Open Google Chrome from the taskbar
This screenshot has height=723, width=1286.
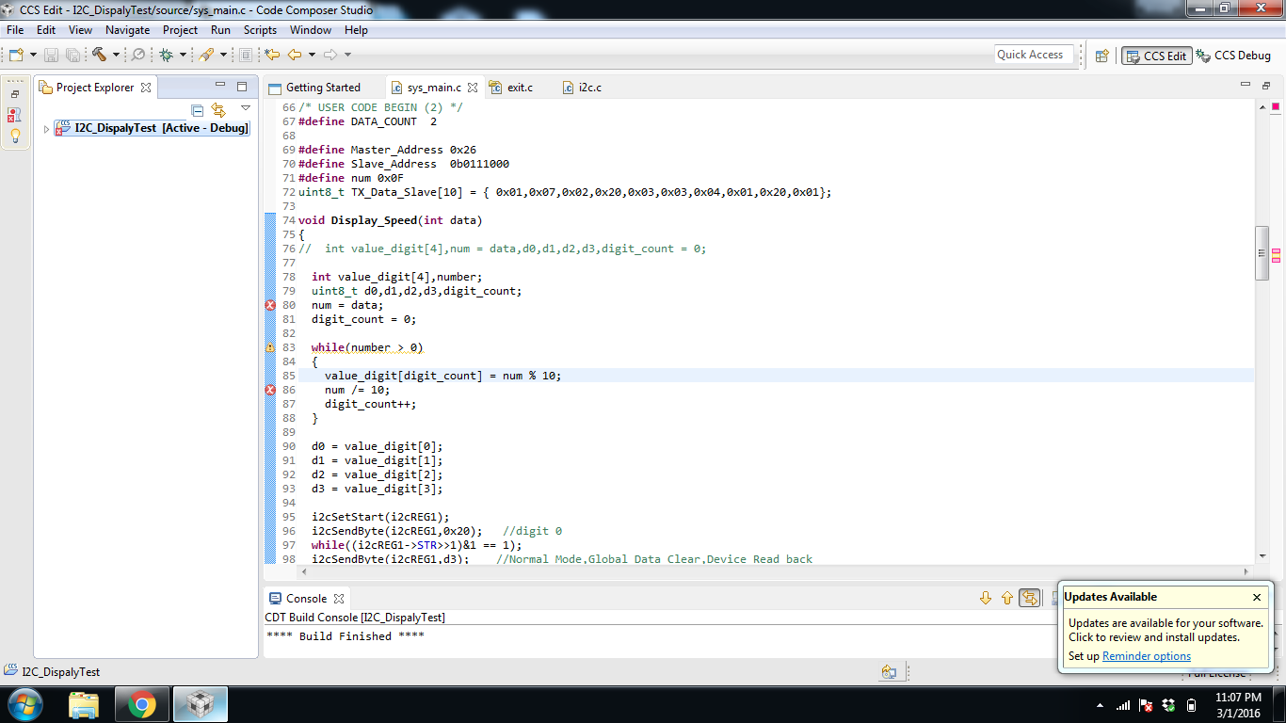pos(142,704)
